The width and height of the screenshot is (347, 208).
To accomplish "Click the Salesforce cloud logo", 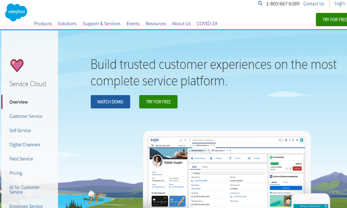I will coord(16,12).
